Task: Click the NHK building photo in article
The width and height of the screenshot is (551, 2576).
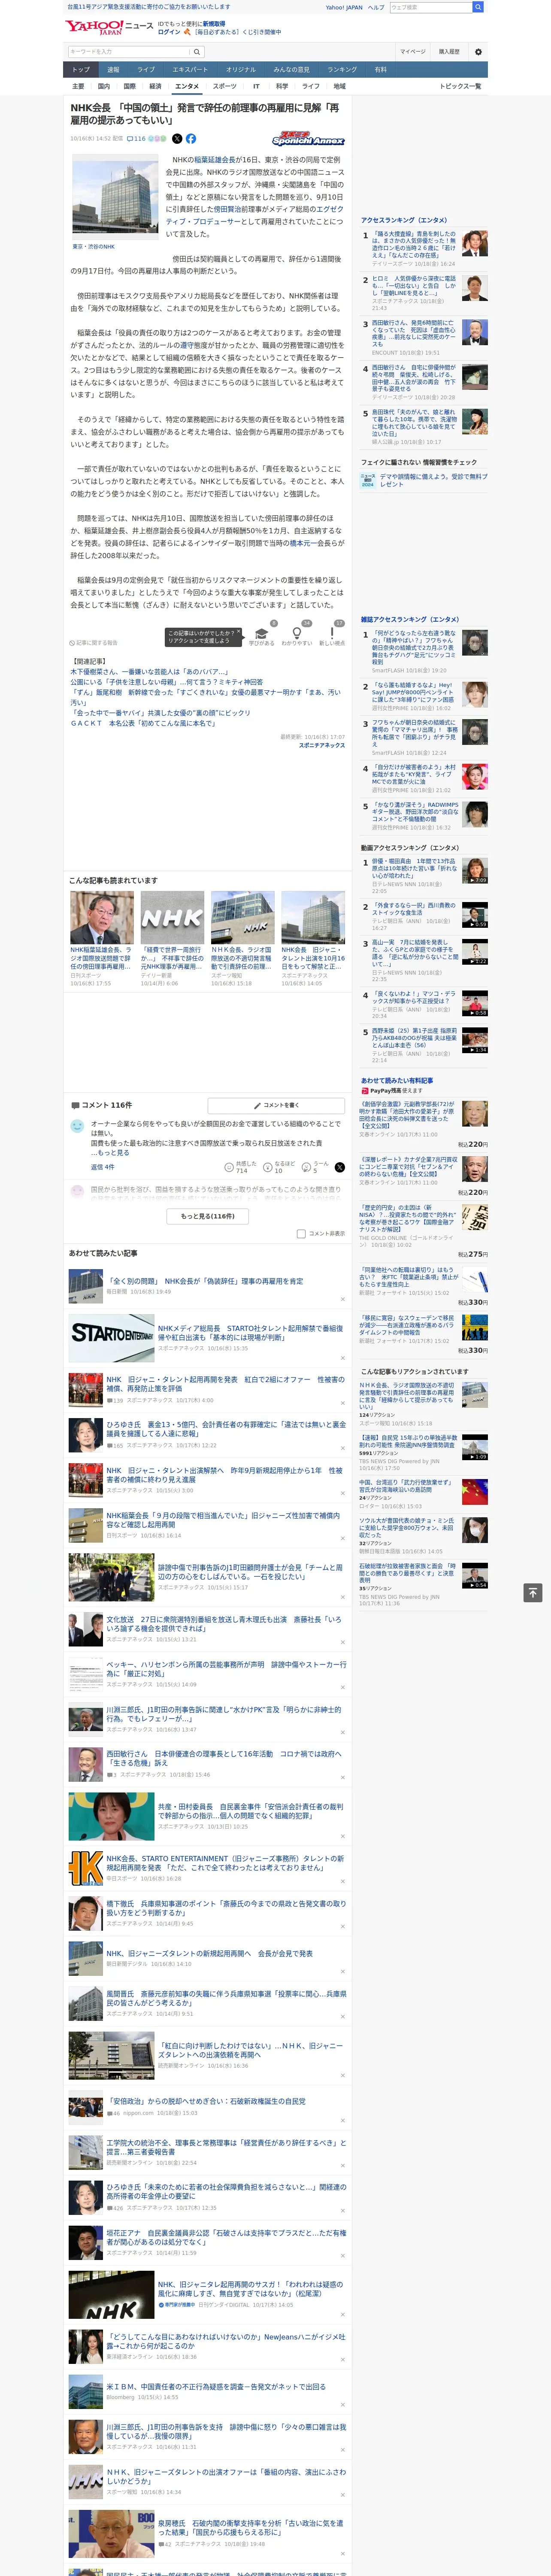Action: click(x=115, y=197)
